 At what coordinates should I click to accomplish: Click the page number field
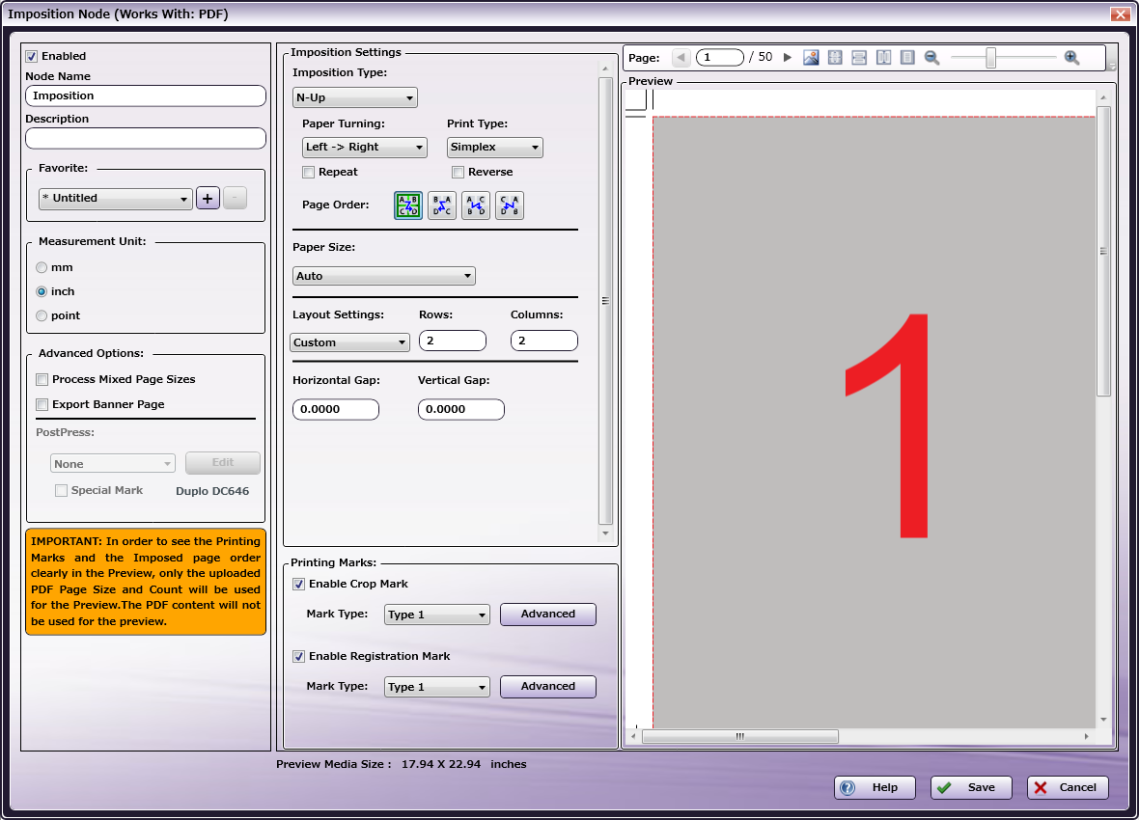[720, 57]
